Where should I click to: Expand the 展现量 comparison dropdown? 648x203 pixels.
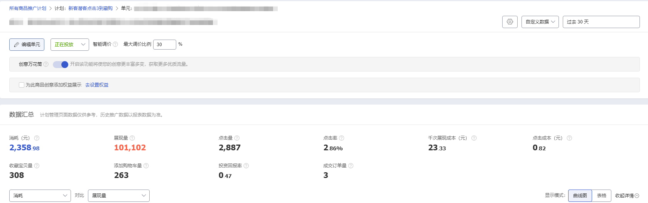[118, 196]
